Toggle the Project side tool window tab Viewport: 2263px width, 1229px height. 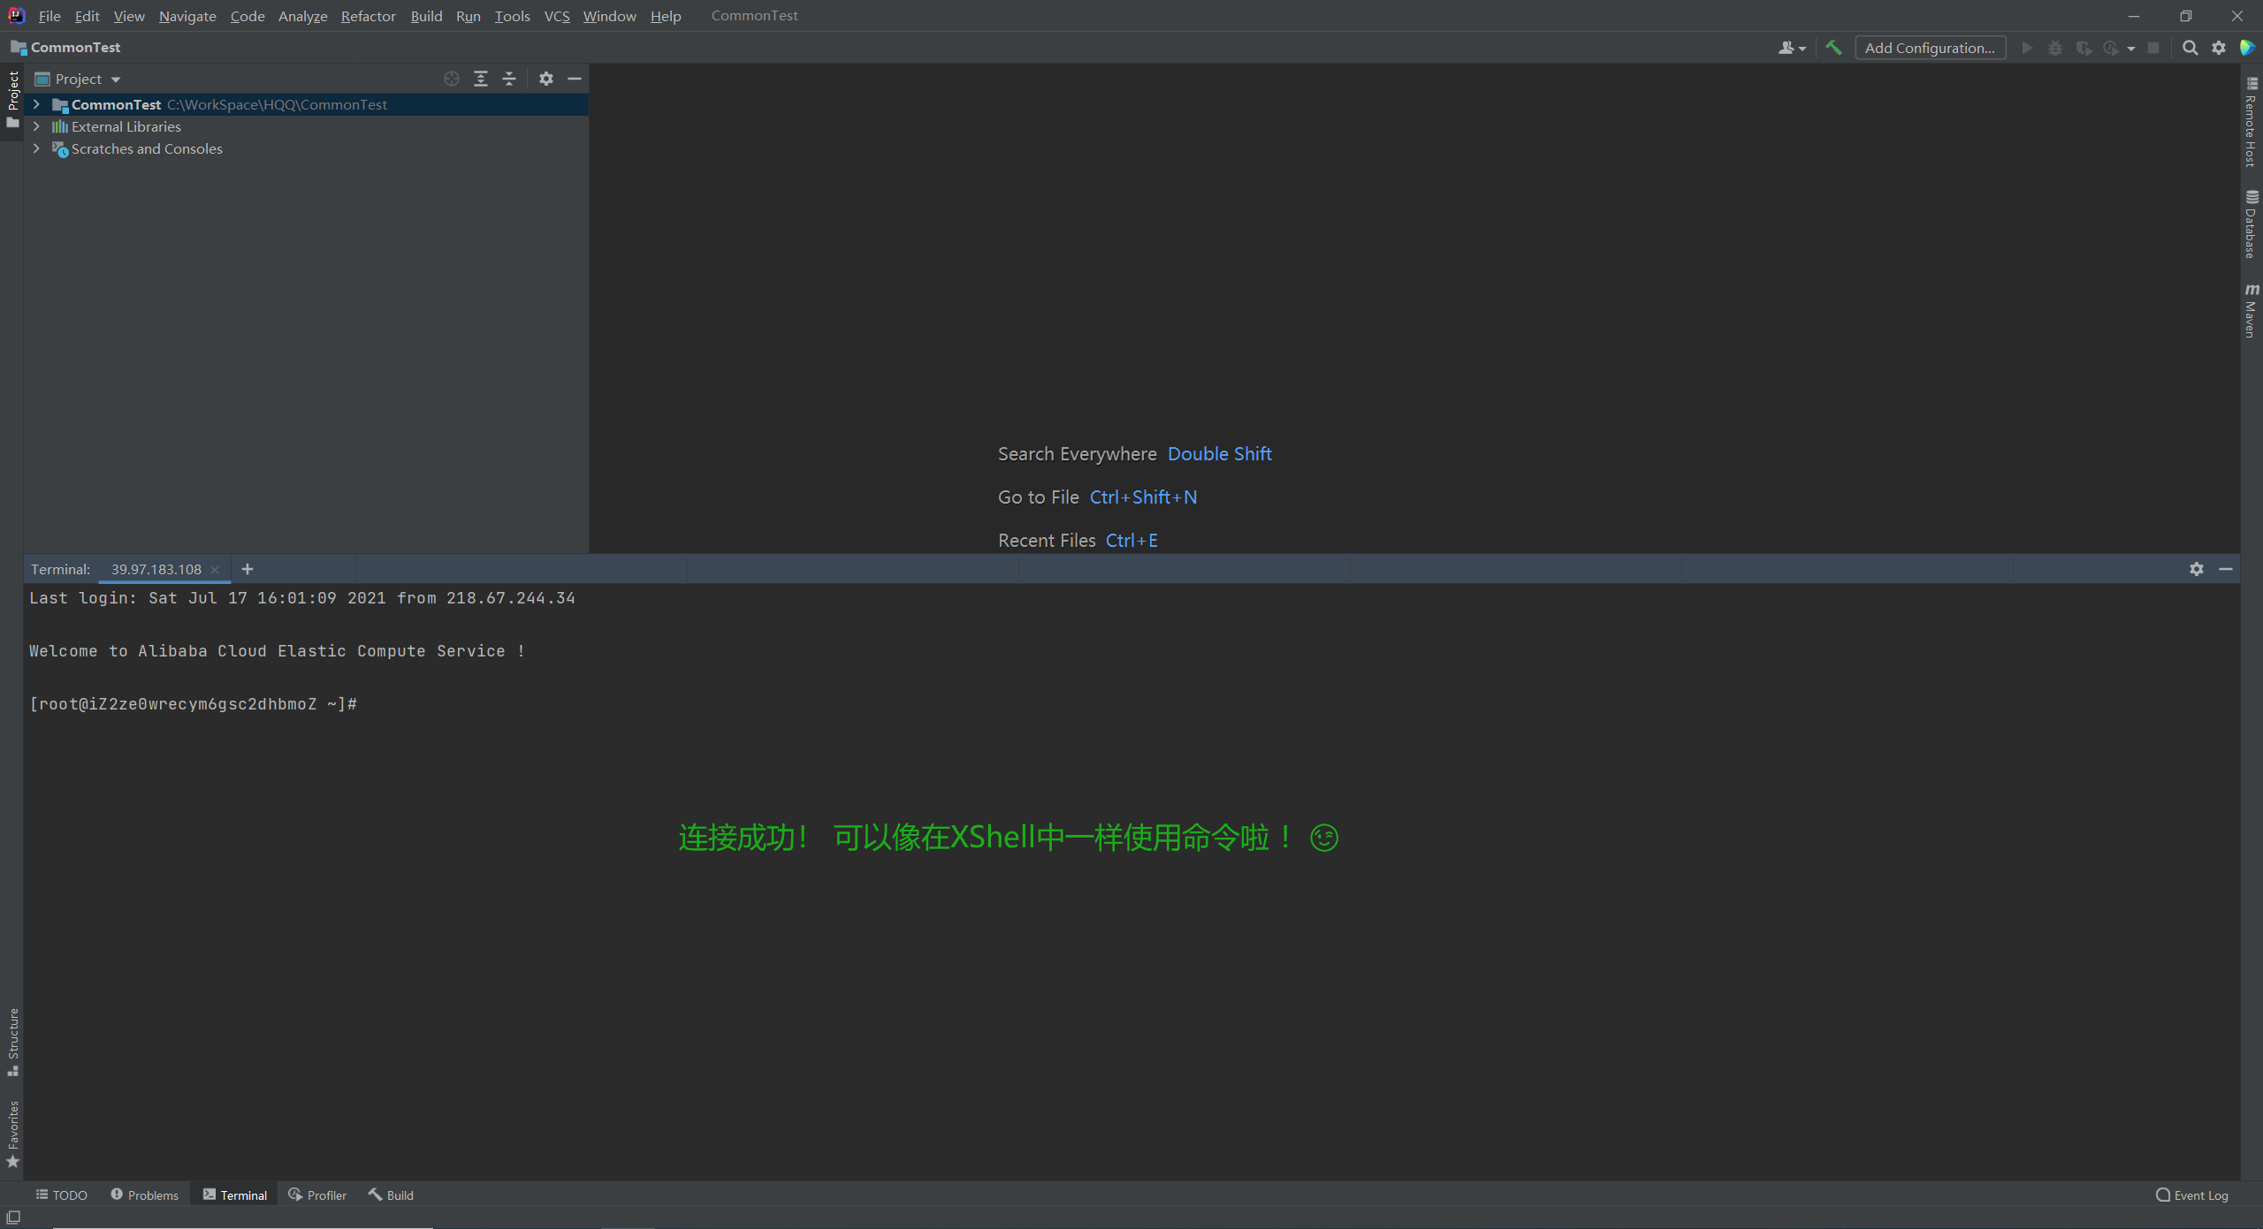(x=12, y=100)
